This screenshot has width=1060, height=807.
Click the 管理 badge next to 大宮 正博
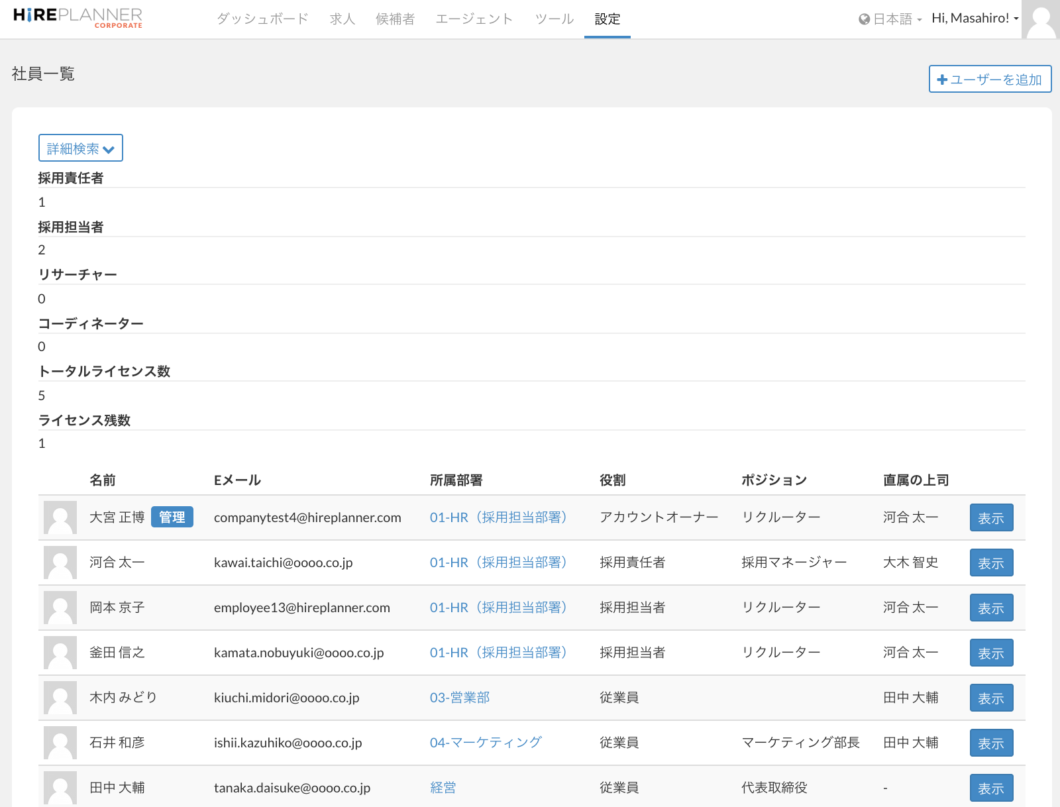tap(172, 517)
